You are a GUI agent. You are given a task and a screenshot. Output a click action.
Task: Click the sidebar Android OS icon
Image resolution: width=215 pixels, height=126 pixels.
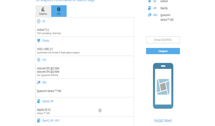point(149,1)
